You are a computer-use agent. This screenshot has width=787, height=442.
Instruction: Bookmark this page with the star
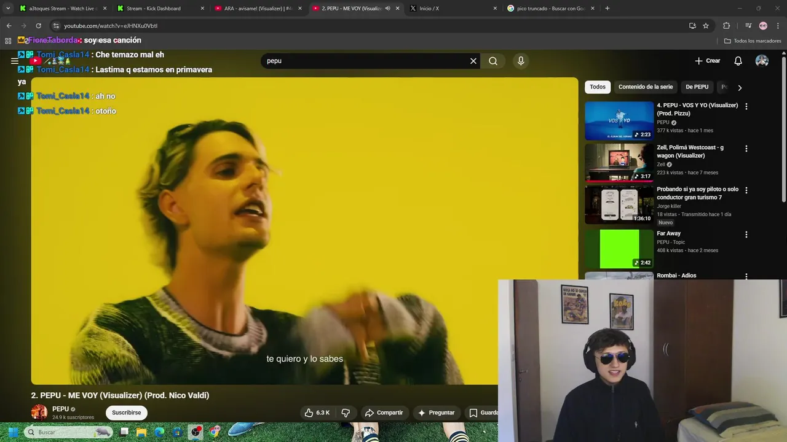(x=706, y=26)
